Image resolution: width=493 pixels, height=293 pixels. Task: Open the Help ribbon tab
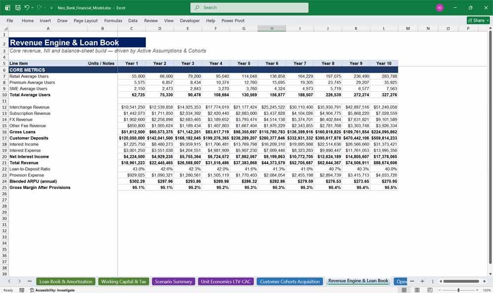click(211, 20)
